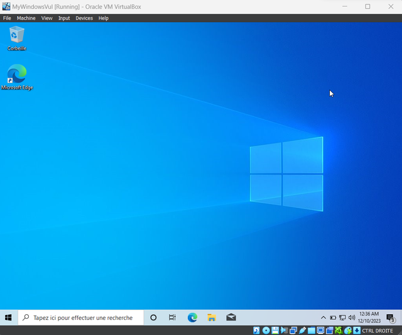Click the Show Desktop sliver on taskbar
Screen dimensions: 402x335
point(401,317)
